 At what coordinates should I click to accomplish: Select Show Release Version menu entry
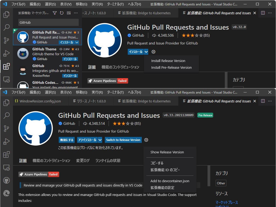pos(167,152)
